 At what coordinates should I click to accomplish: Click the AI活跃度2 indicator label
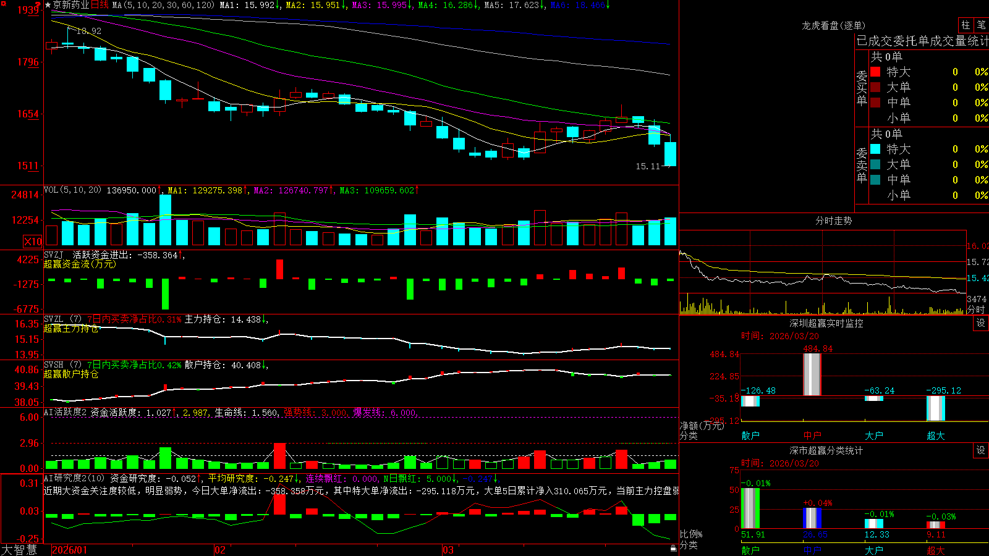click(66, 412)
